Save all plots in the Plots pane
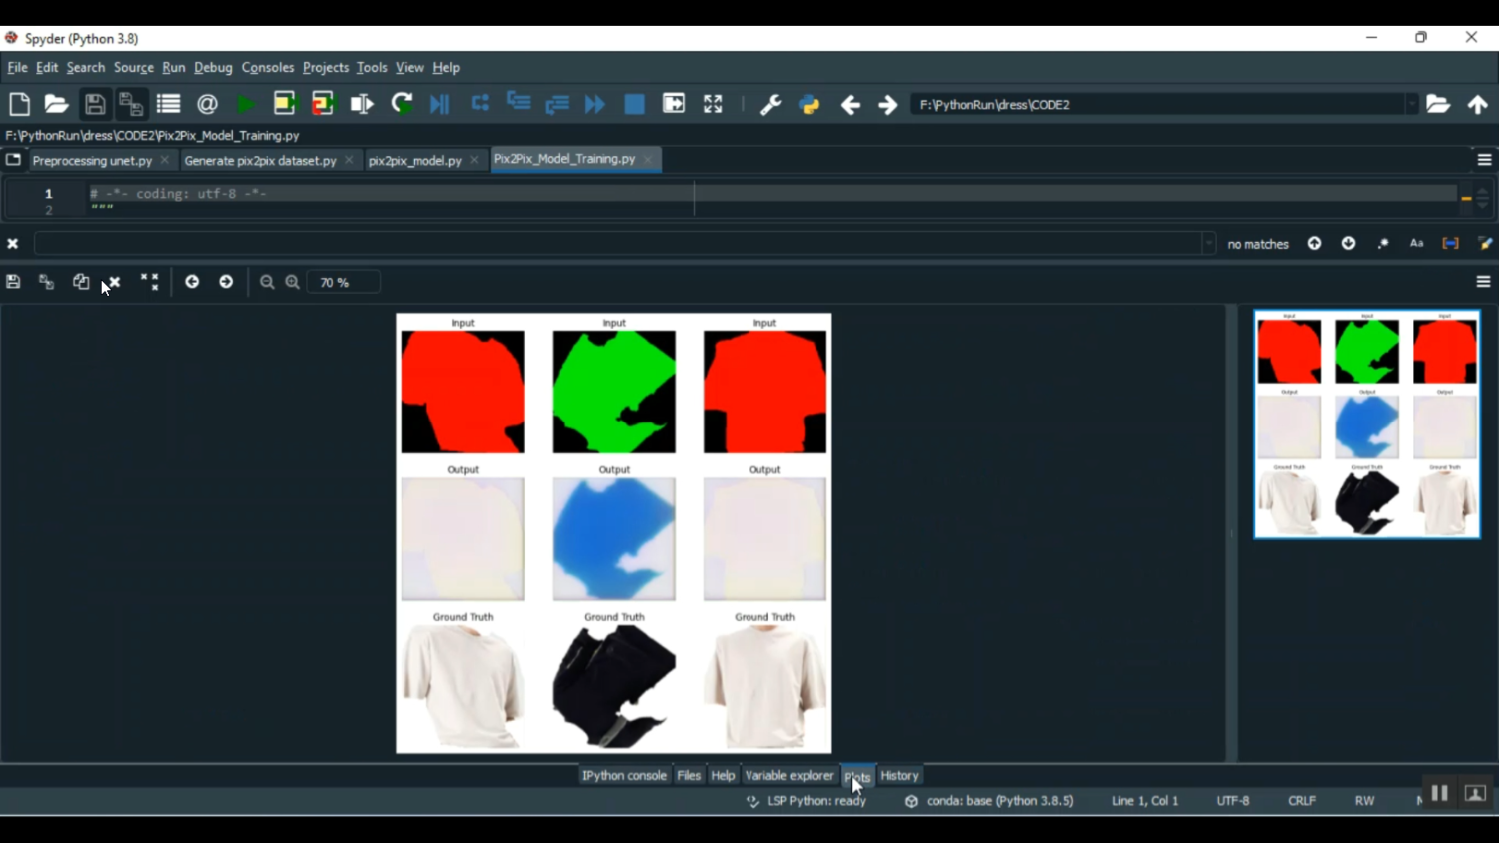The image size is (1499, 843). pos(46,281)
